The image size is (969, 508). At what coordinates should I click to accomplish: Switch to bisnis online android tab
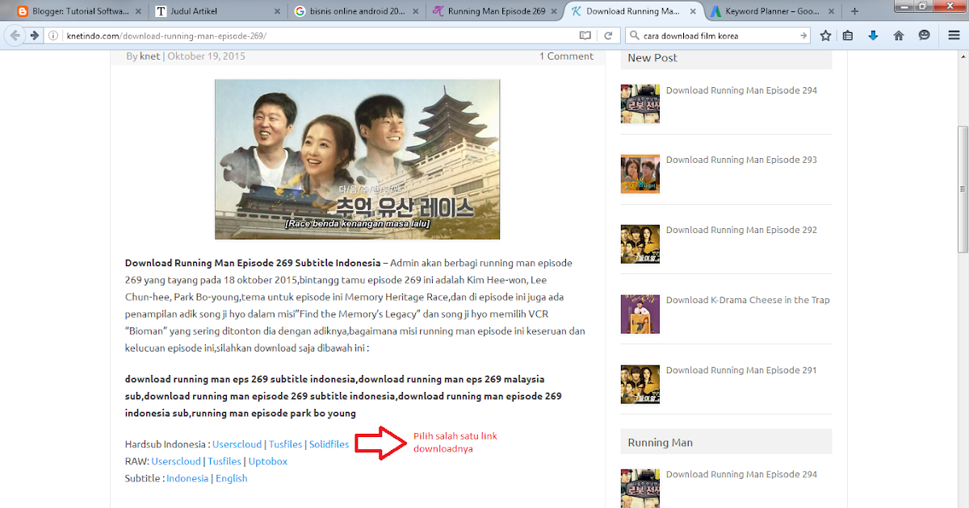point(357,11)
